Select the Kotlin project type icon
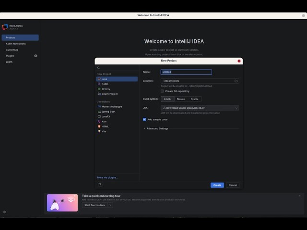Screen dimensions: 307x230 [99, 84]
